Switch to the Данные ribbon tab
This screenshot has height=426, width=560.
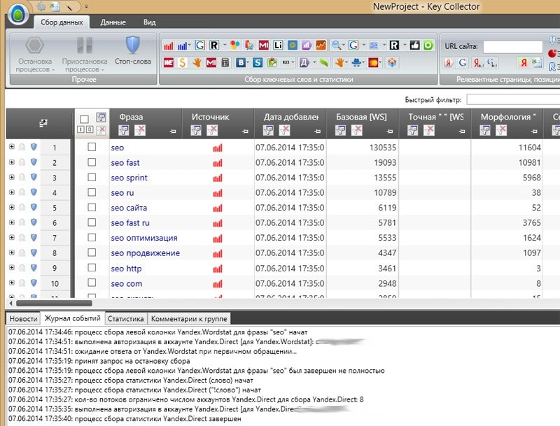click(x=113, y=22)
